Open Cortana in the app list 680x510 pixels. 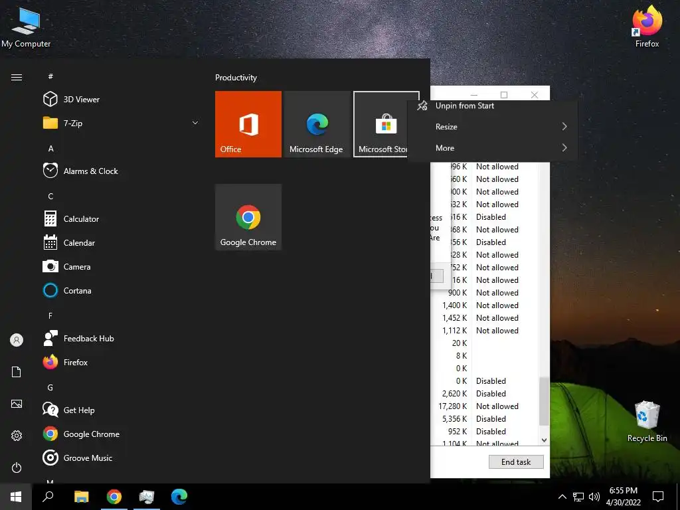point(120,291)
